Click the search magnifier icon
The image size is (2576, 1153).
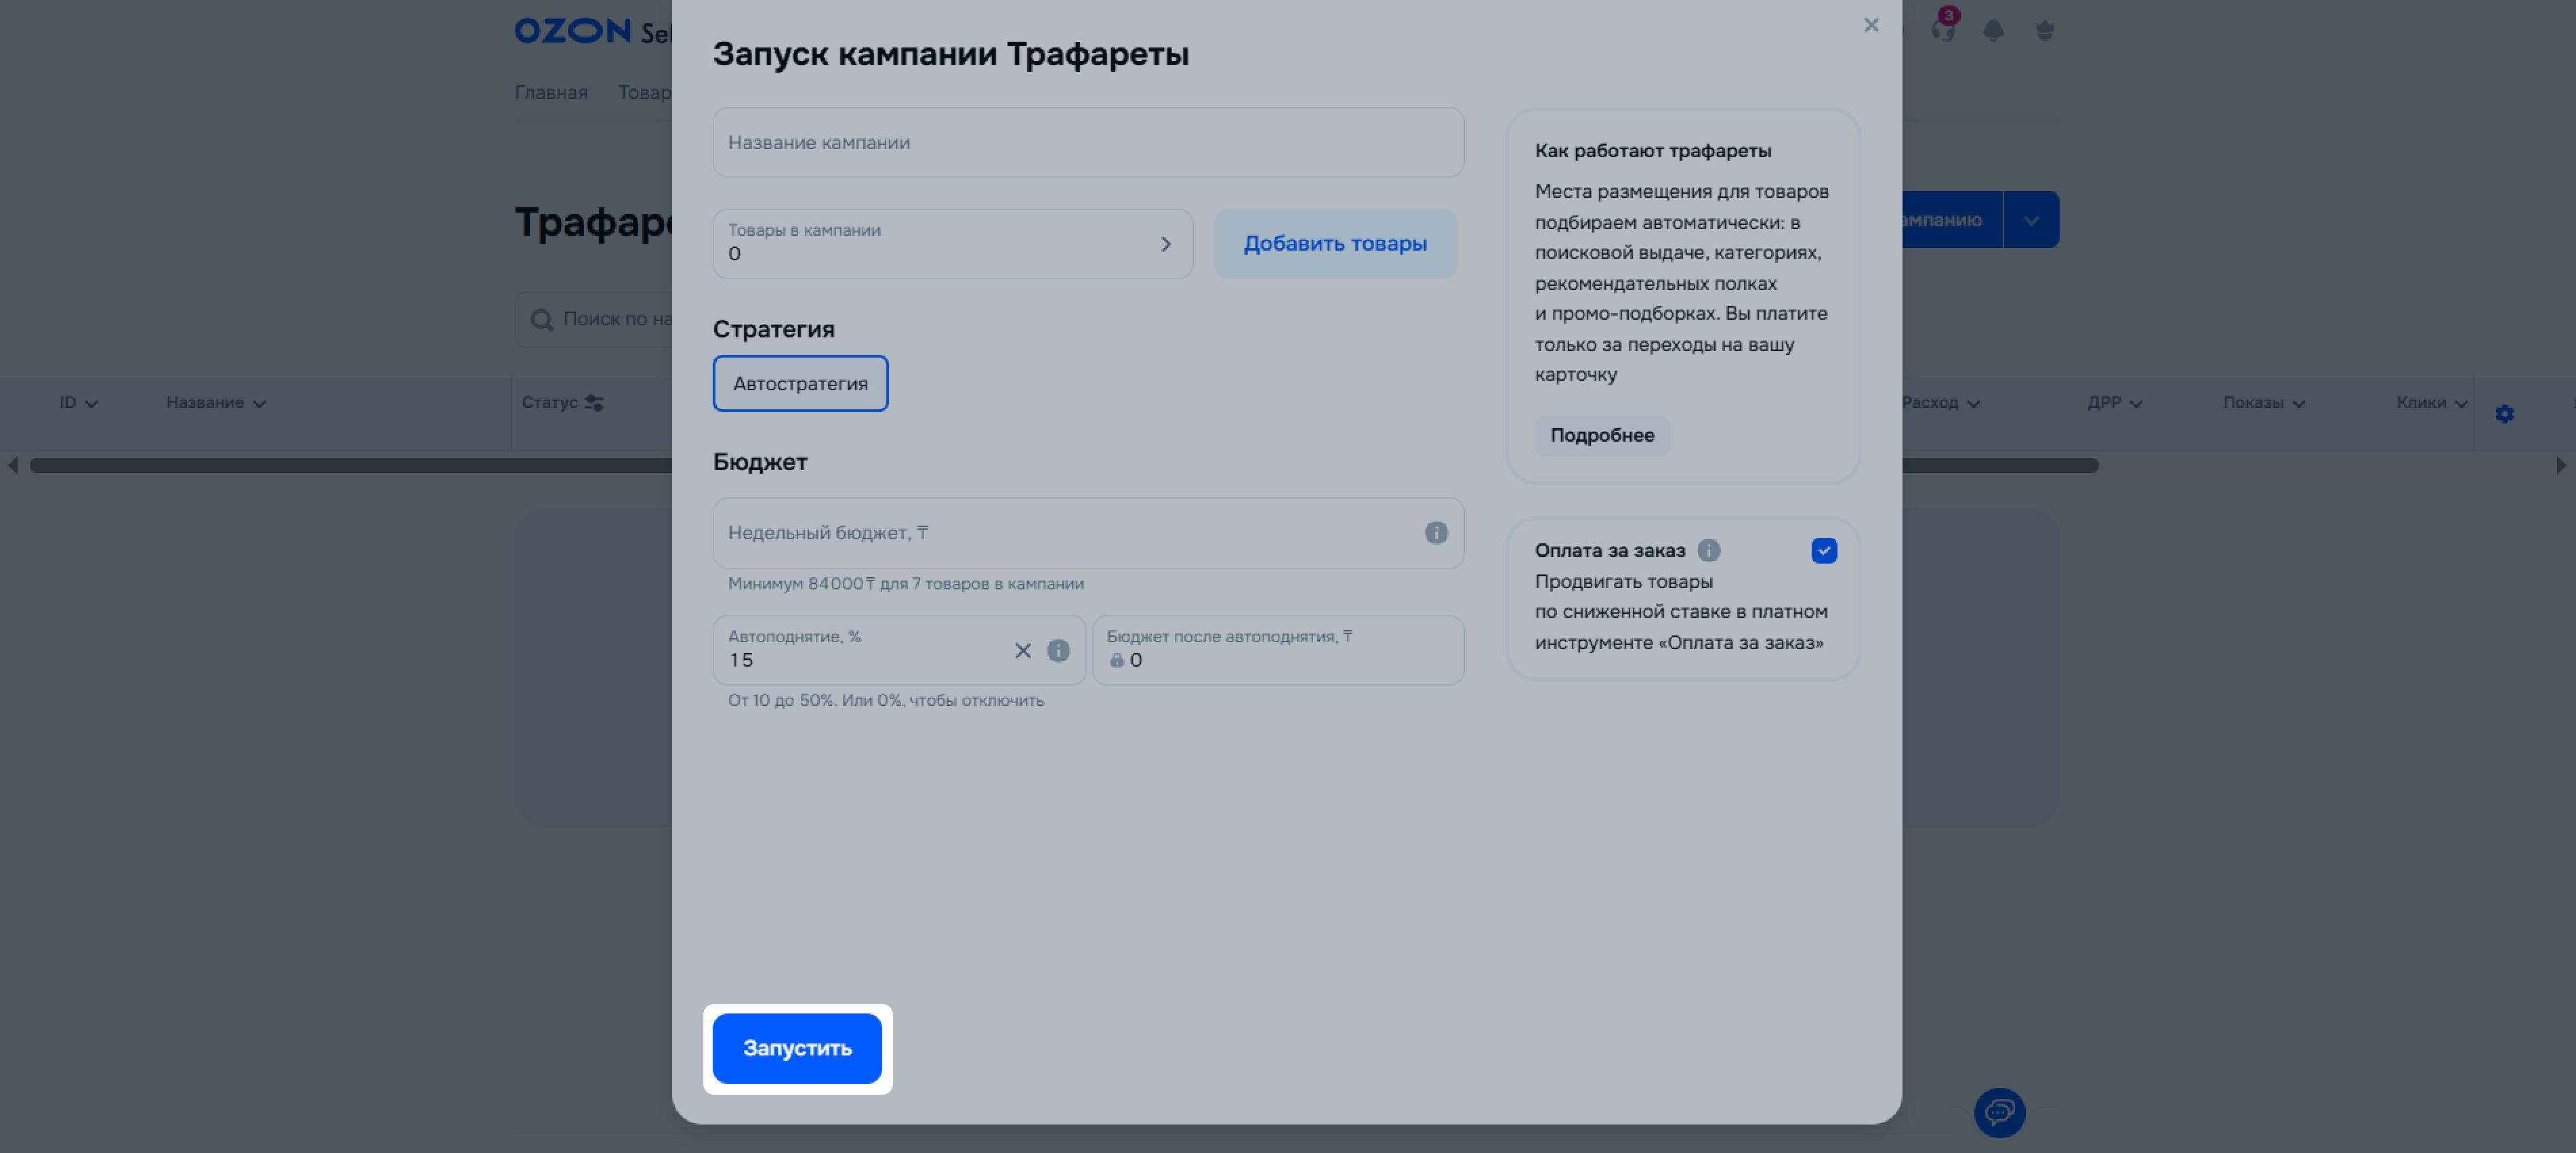(542, 320)
